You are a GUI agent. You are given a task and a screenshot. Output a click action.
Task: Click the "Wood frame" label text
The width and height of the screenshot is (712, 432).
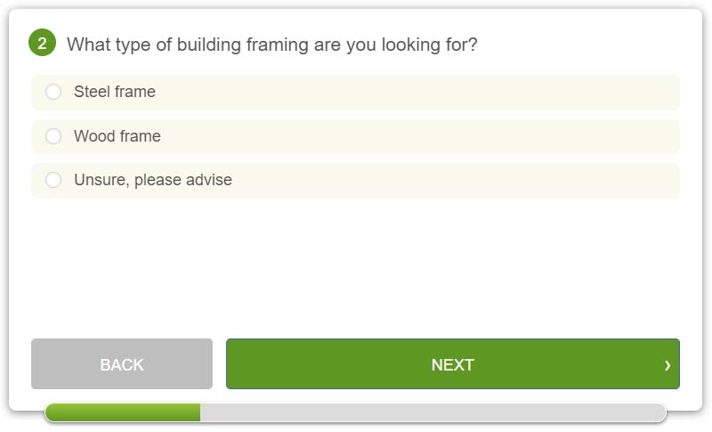pos(117,135)
